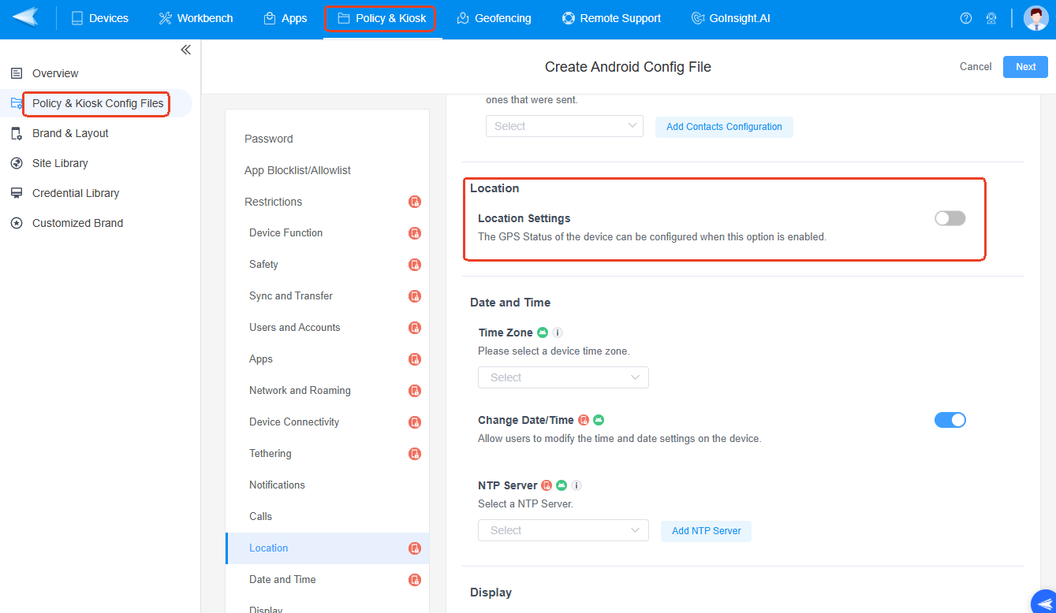
Task: Disable the Change Date/Time toggle
Action: point(950,420)
